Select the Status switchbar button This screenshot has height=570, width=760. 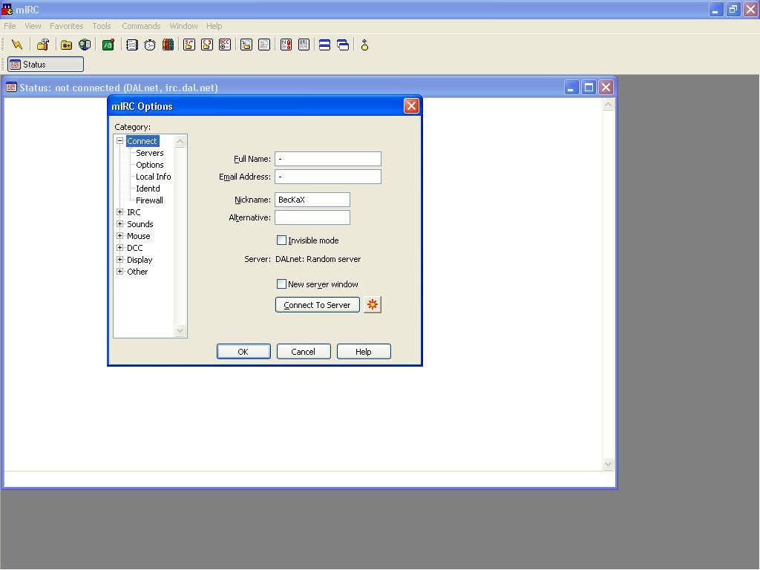point(45,64)
